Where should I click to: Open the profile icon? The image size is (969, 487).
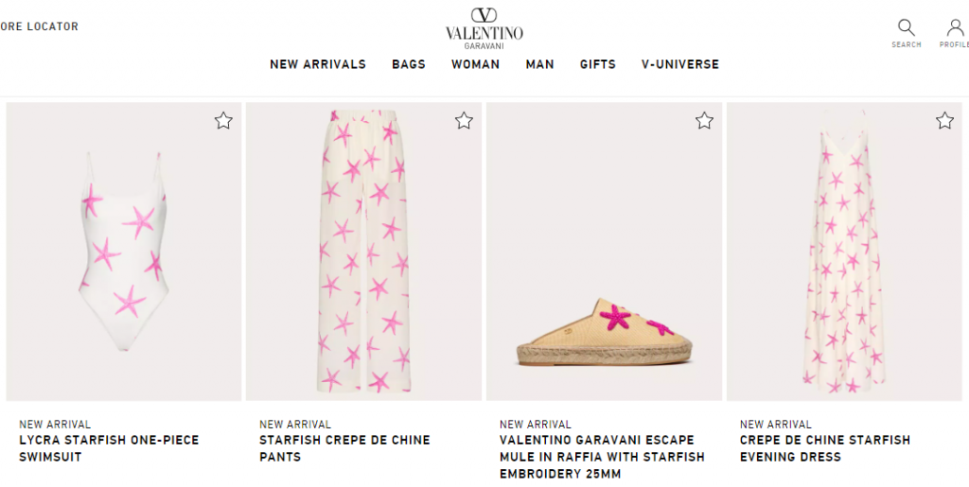coord(955,28)
